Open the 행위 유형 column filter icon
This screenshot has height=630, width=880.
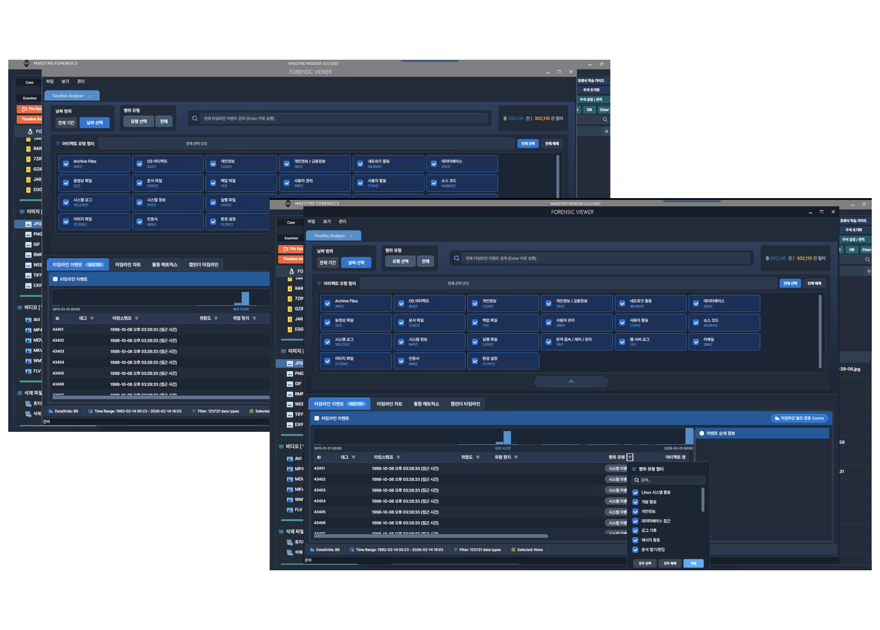click(x=630, y=457)
